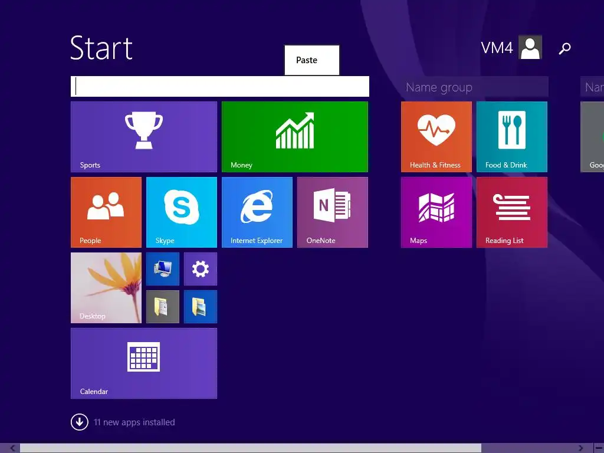Open the Sports tile
This screenshot has width=604, height=453.
144,137
